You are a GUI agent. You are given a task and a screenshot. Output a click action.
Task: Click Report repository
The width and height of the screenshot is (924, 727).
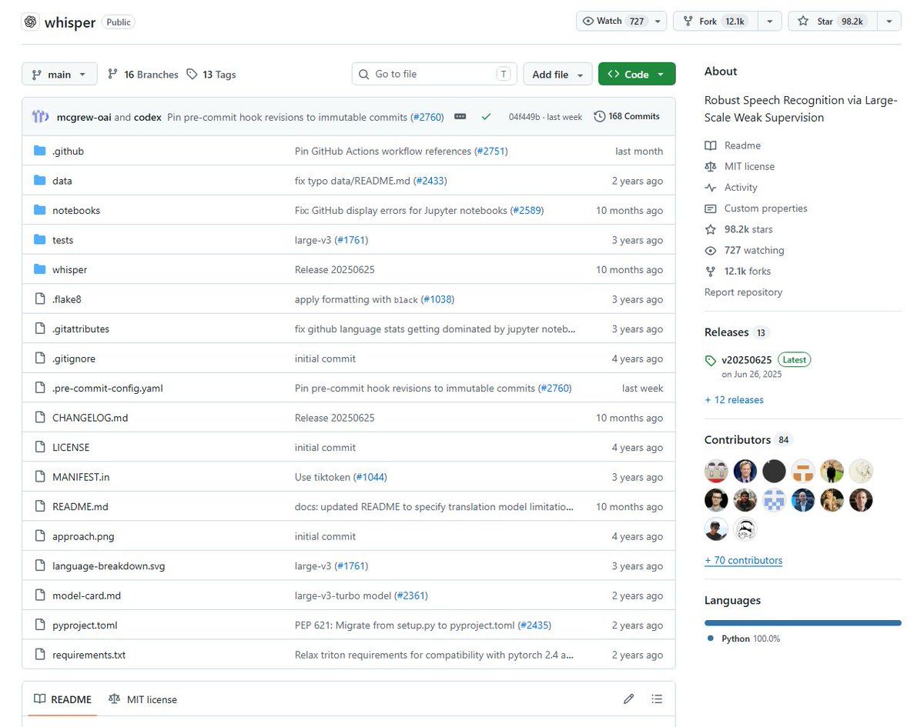743,292
